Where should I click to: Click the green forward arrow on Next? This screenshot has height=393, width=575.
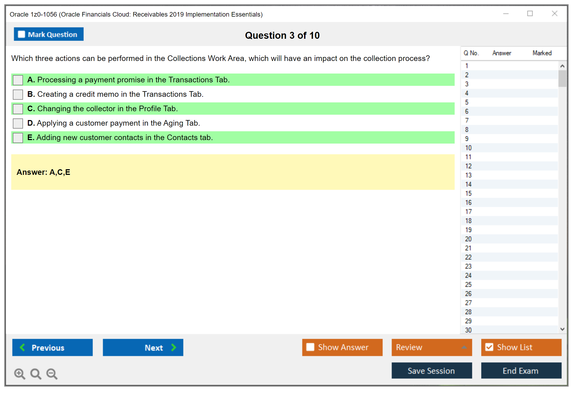tap(173, 347)
